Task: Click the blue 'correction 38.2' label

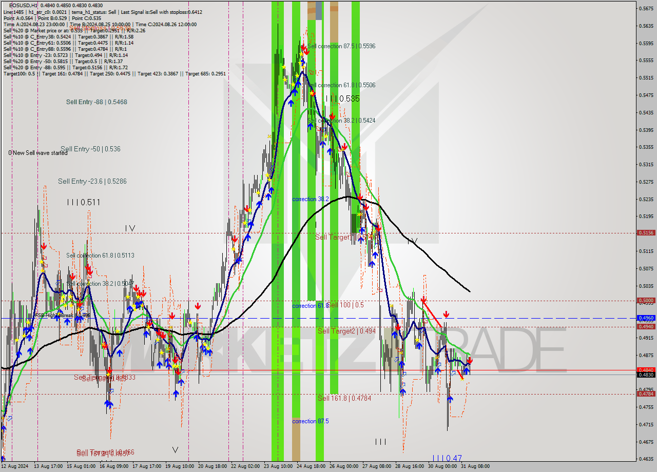Action: click(311, 199)
